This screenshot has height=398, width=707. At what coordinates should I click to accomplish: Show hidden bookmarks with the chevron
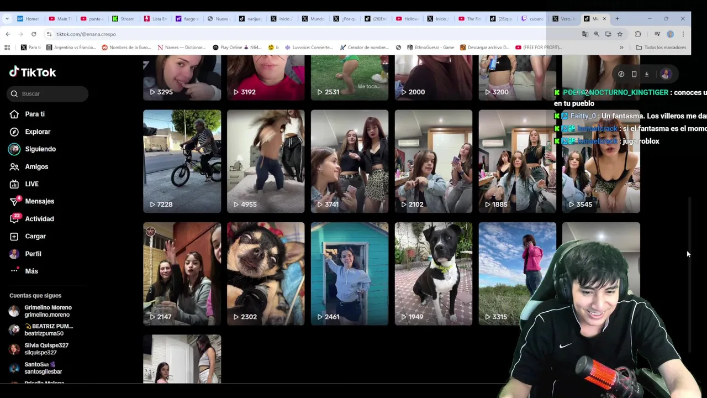621,48
